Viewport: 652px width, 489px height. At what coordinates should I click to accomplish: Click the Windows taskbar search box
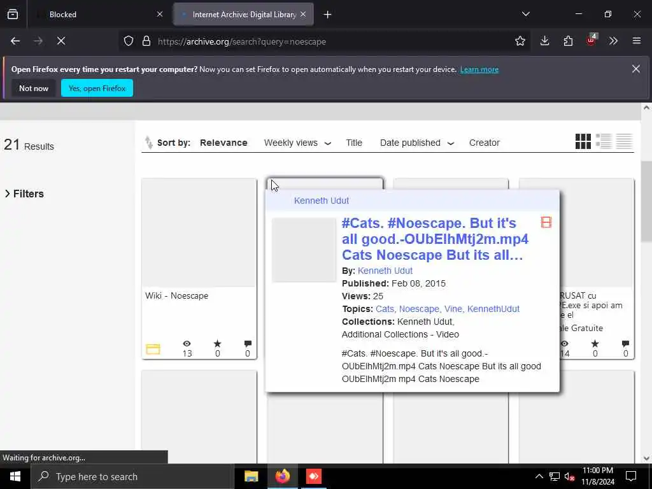(x=132, y=476)
